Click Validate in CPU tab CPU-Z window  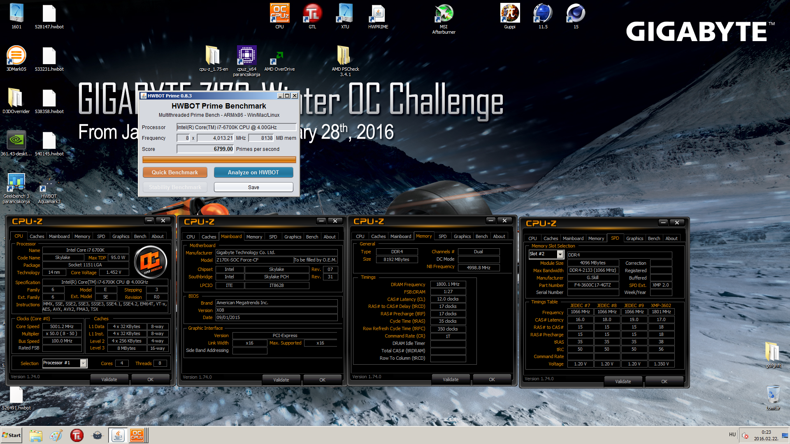tap(109, 379)
